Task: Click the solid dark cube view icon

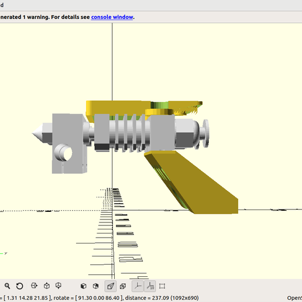Action: pyautogui.click(x=84, y=286)
